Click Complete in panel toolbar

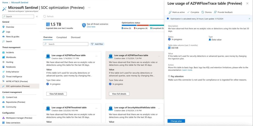tap(193, 12)
